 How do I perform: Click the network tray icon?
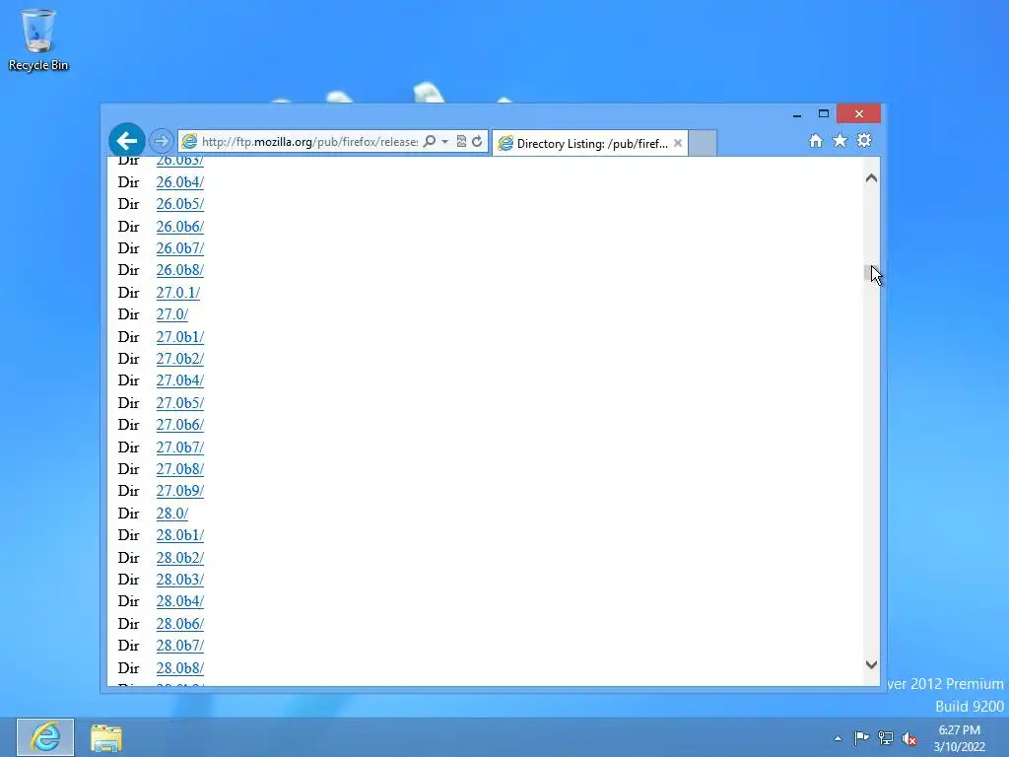tap(886, 738)
